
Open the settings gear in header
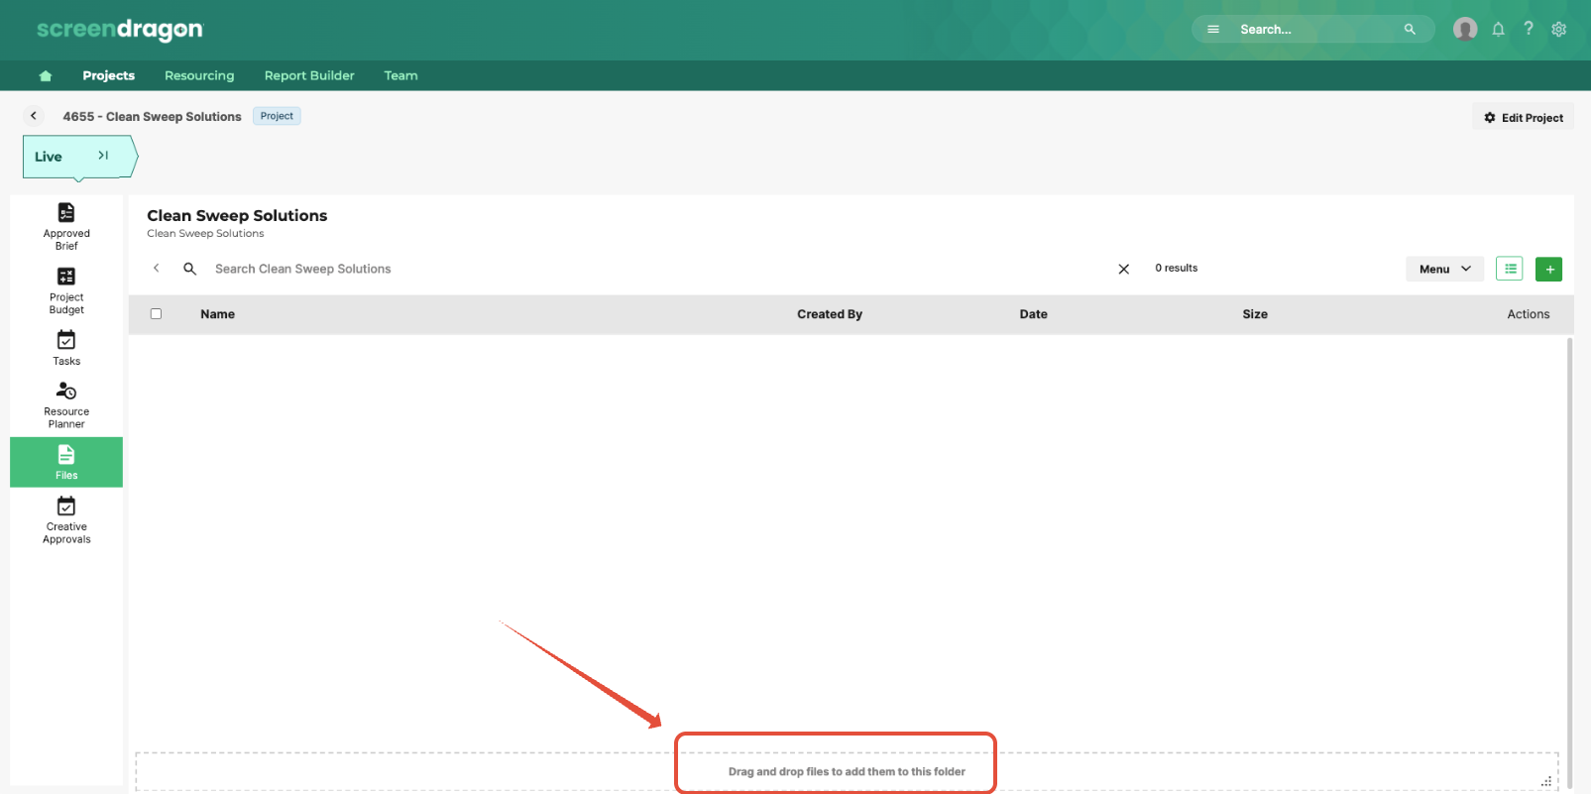point(1559,29)
